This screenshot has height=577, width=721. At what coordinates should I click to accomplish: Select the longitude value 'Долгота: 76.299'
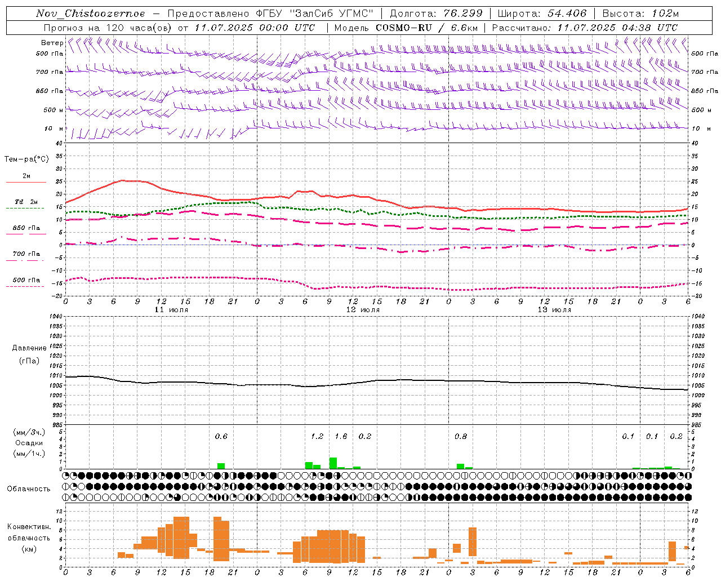436,14
